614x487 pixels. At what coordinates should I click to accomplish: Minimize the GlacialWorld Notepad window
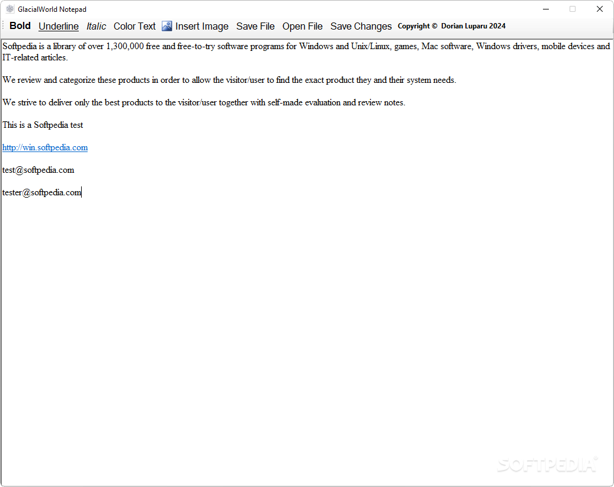(x=546, y=9)
